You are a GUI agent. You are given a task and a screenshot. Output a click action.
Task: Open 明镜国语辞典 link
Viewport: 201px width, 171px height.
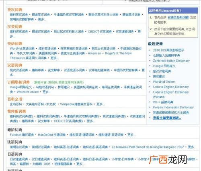[x=64, y=164]
